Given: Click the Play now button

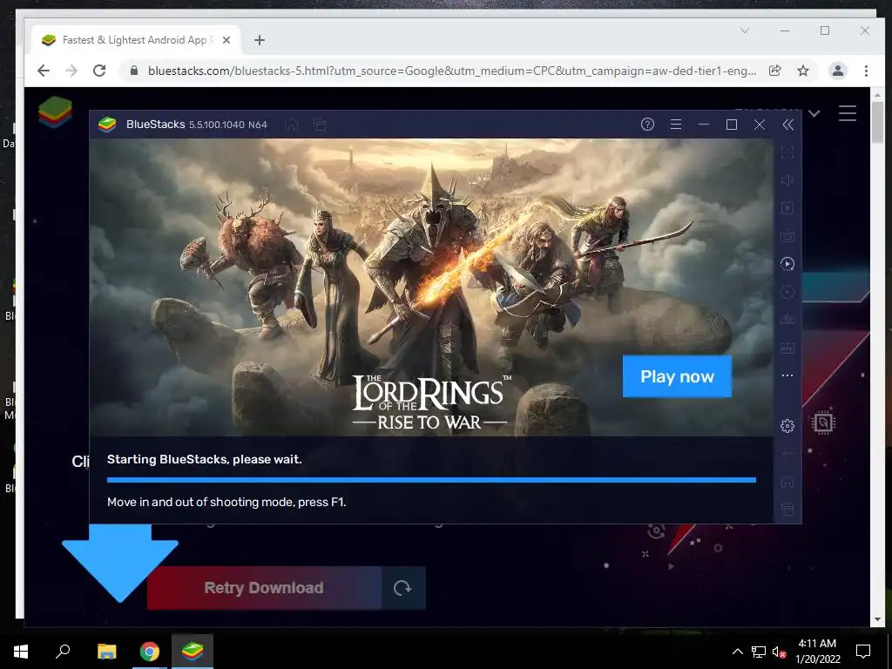Looking at the screenshot, I should (677, 376).
